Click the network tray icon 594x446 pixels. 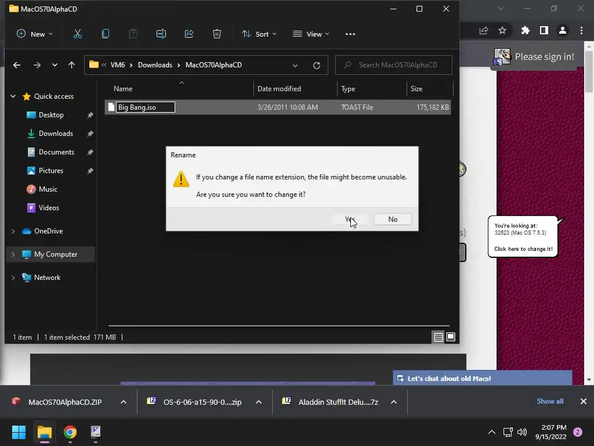point(508,432)
